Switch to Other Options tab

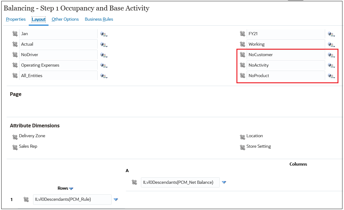[65, 19]
